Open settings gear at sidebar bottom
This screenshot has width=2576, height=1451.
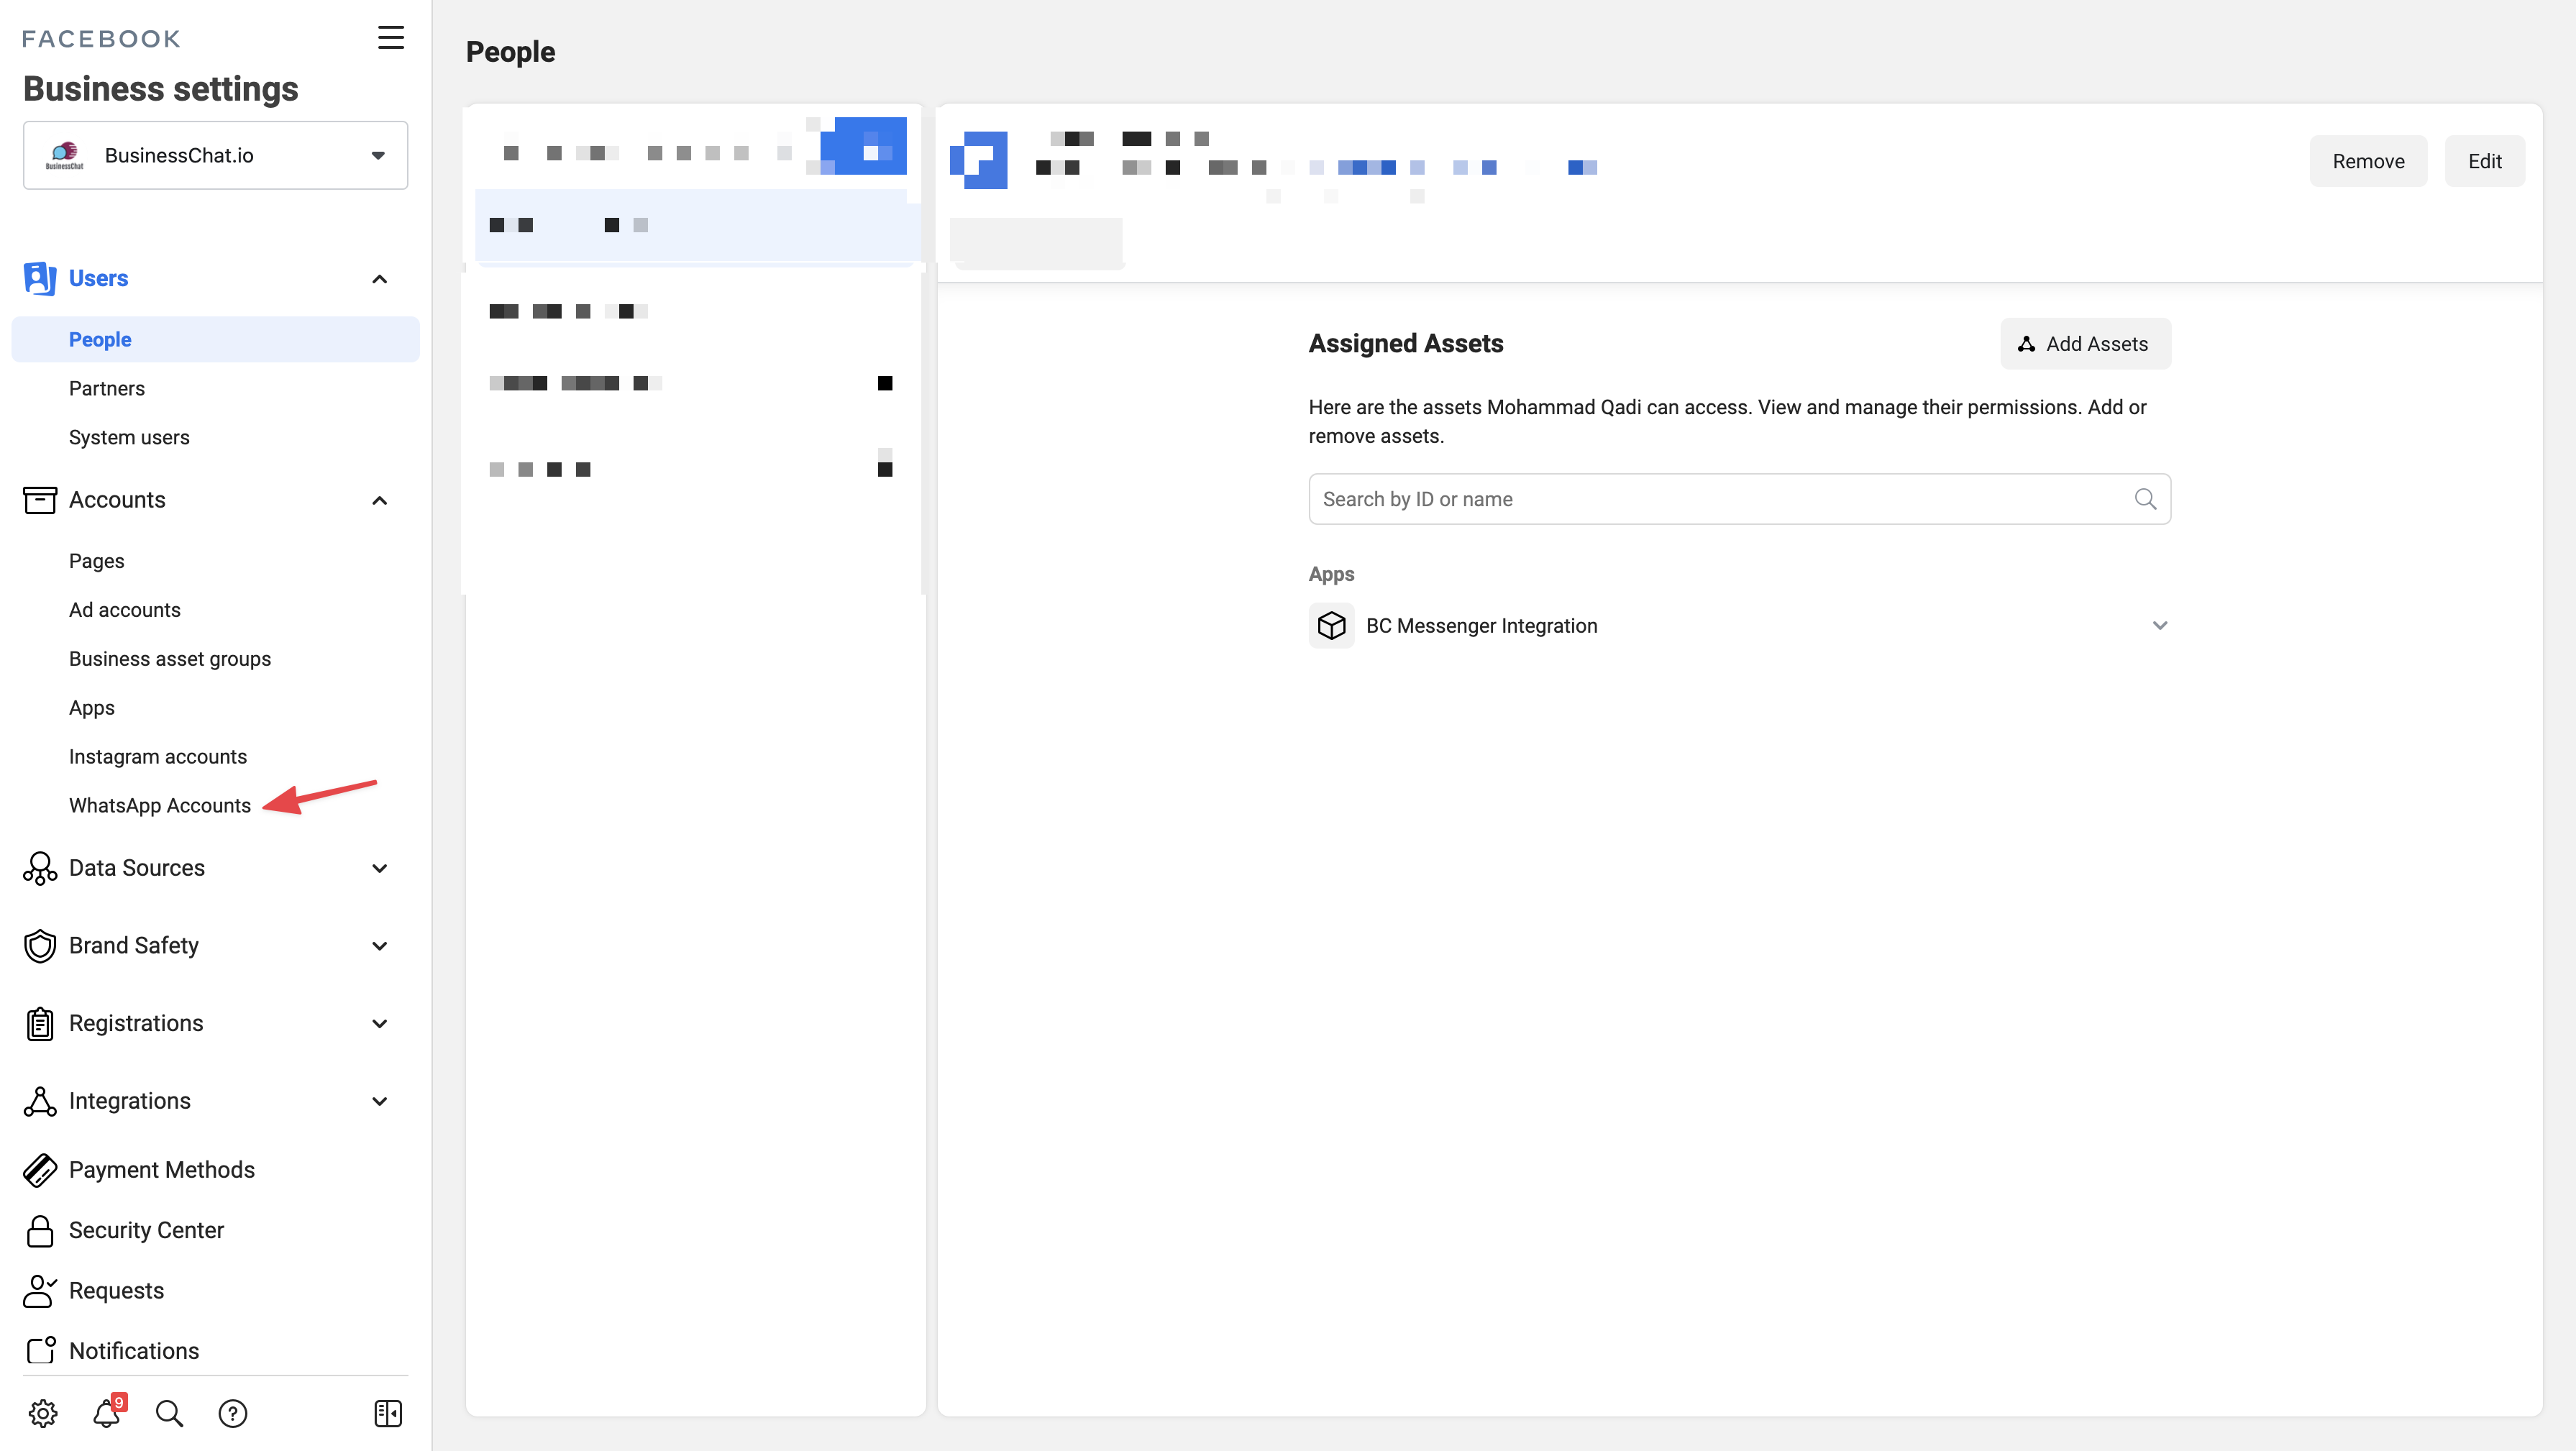coord(43,1413)
